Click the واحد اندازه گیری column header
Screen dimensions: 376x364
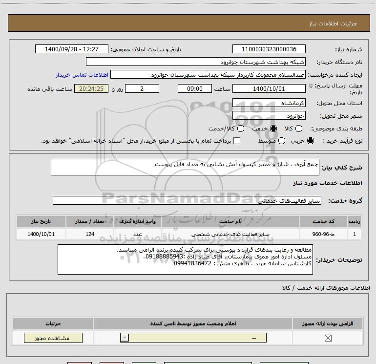[x=137, y=221]
